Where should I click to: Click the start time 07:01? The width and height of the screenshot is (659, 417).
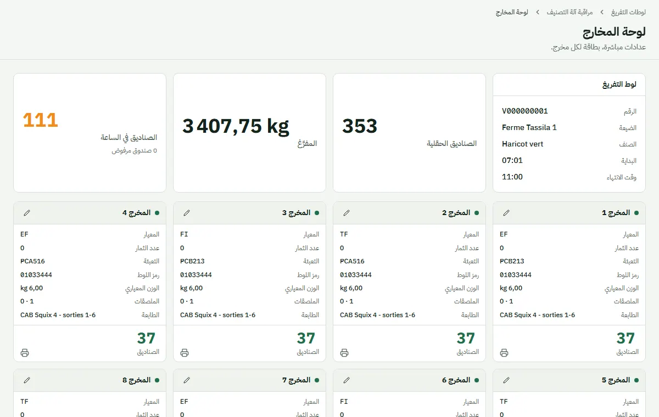pos(512,160)
